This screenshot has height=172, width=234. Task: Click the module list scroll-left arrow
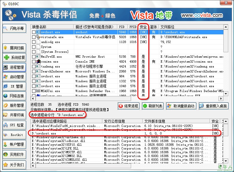coord(33,166)
